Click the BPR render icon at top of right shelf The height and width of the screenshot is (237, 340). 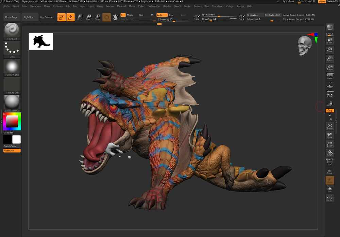coord(330,27)
